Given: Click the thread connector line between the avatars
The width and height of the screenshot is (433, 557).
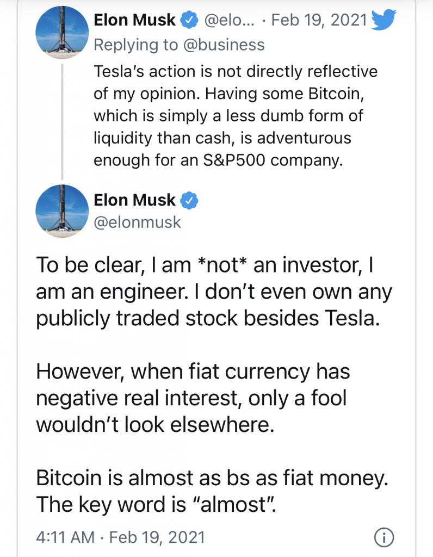Looking at the screenshot, I should coord(62,121).
